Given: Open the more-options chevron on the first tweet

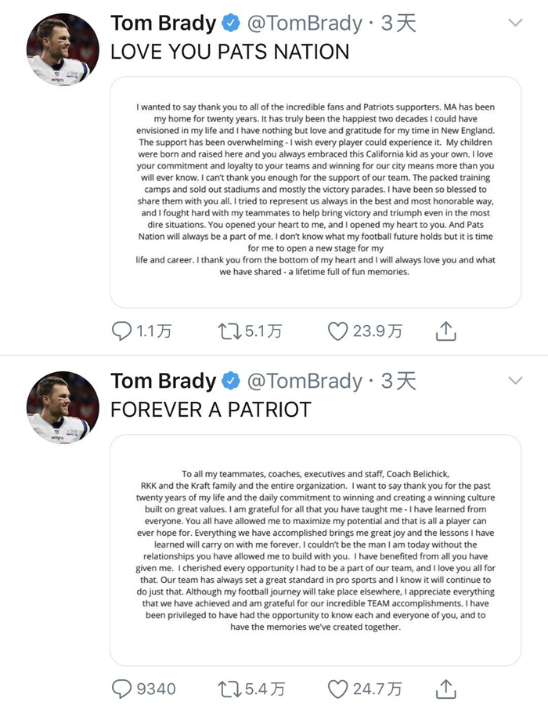Looking at the screenshot, I should point(515,24).
